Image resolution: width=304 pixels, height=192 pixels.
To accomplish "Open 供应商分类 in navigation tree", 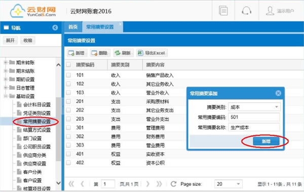I will click(x=34, y=155).
